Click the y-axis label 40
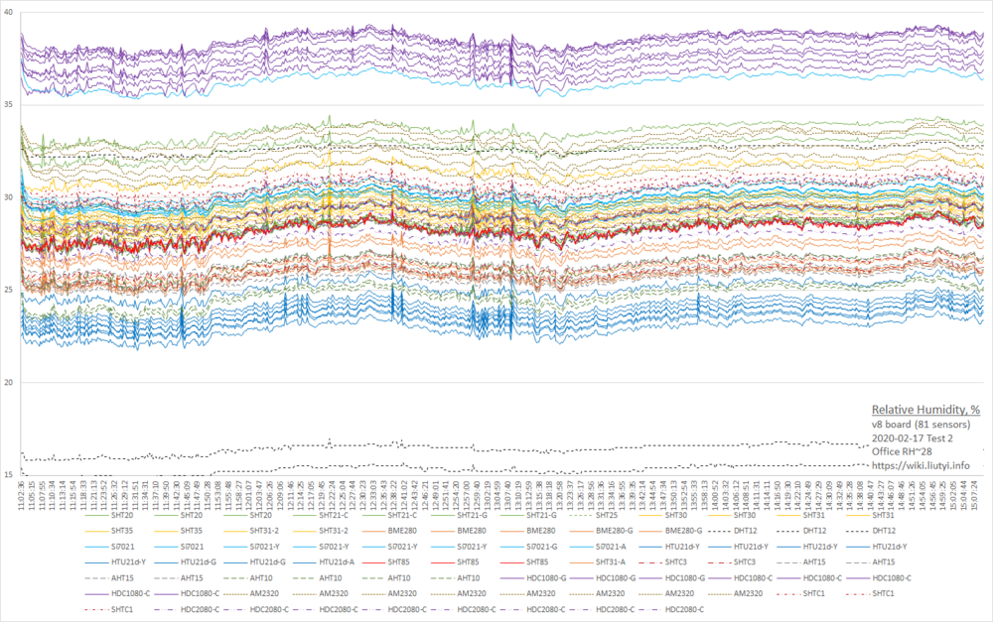Screen dimensions: 993x622 [x=8, y=12]
